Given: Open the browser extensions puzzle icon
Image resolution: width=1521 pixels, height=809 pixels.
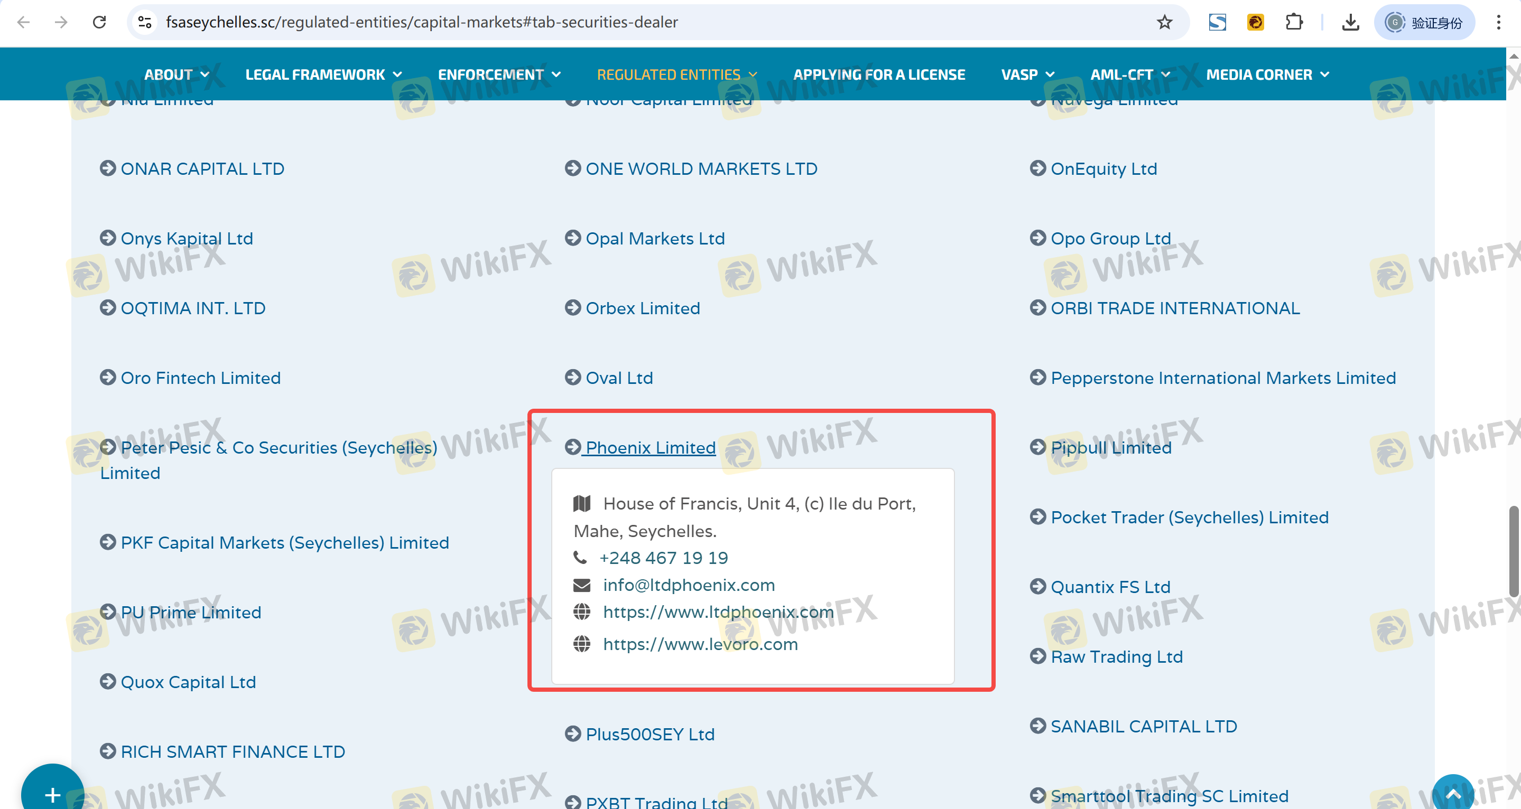Looking at the screenshot, I should (1293, 22).
